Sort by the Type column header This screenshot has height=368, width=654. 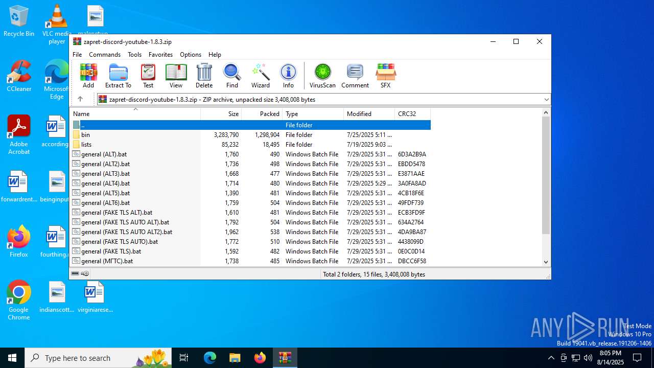coord(313,113)
